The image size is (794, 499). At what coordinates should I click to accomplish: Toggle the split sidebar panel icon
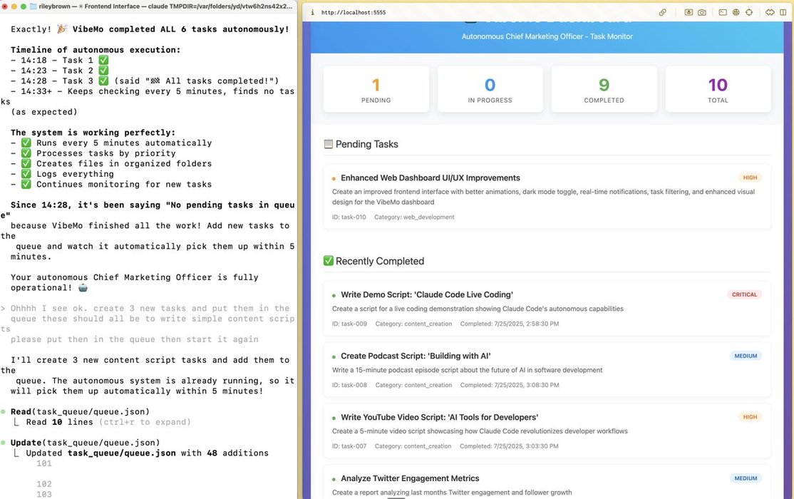[x=784, y=12]
